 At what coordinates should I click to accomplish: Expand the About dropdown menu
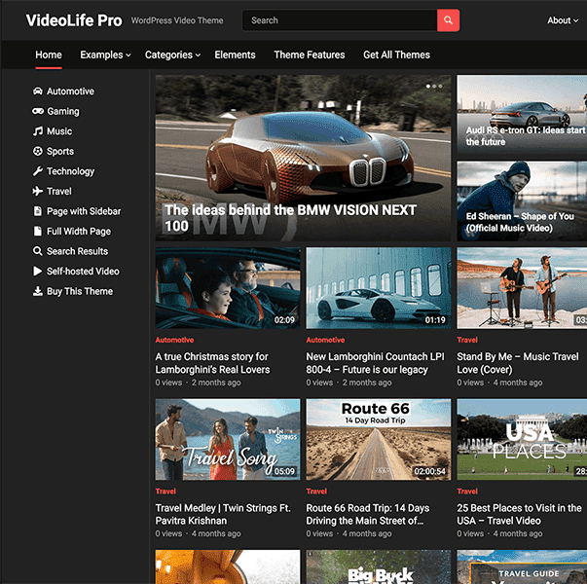pyautogui.click(x=563, y=20)
